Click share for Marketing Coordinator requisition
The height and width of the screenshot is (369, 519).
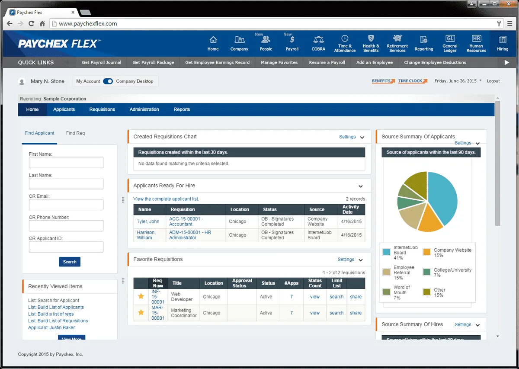coord(356,313)
